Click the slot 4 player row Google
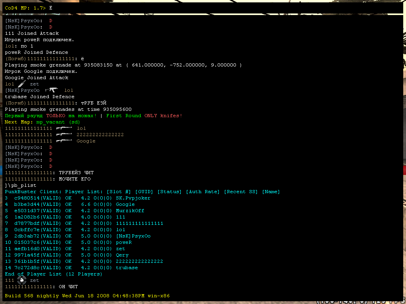This screenshot has height=304, width=406. click(70, 204)
